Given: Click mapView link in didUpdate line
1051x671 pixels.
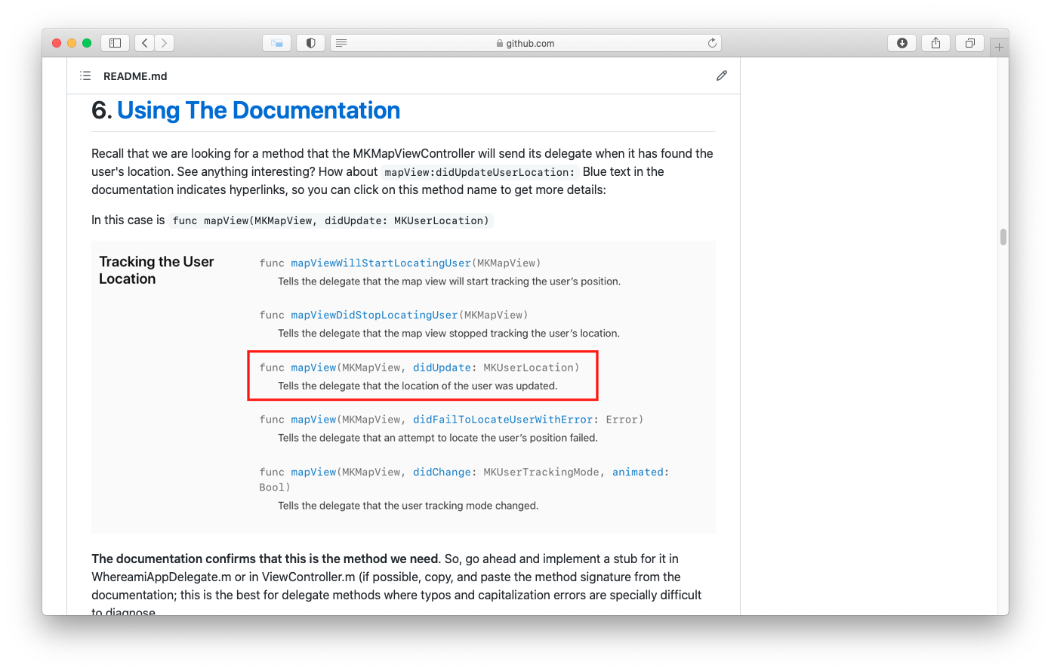Looking at the screenshot, I should [x=313, y=368].
